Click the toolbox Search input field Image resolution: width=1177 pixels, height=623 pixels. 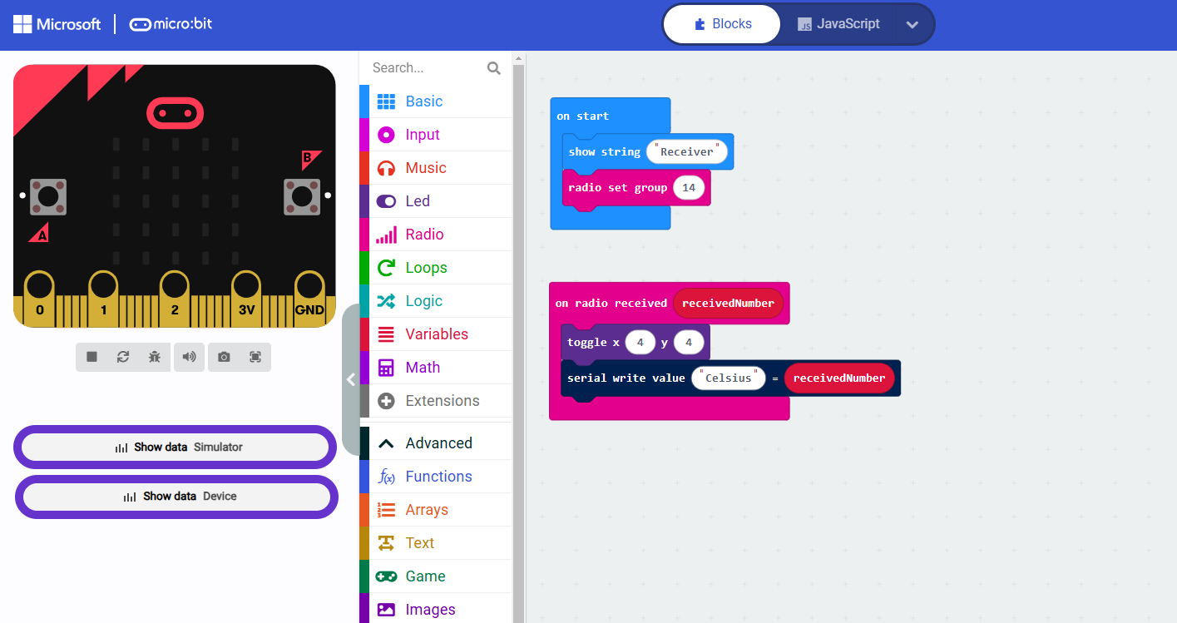point(424,68)
